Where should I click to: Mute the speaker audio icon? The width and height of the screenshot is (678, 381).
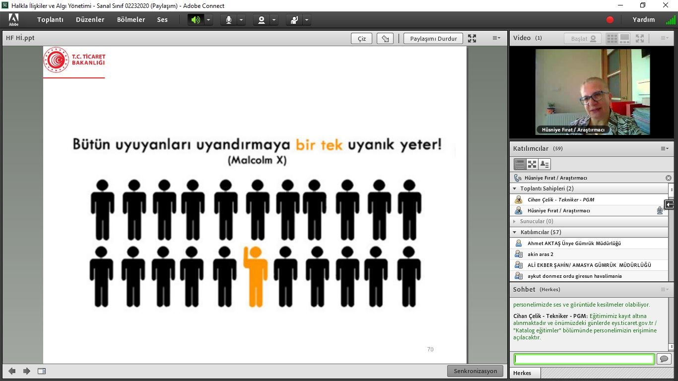click(x=196, y=20)
